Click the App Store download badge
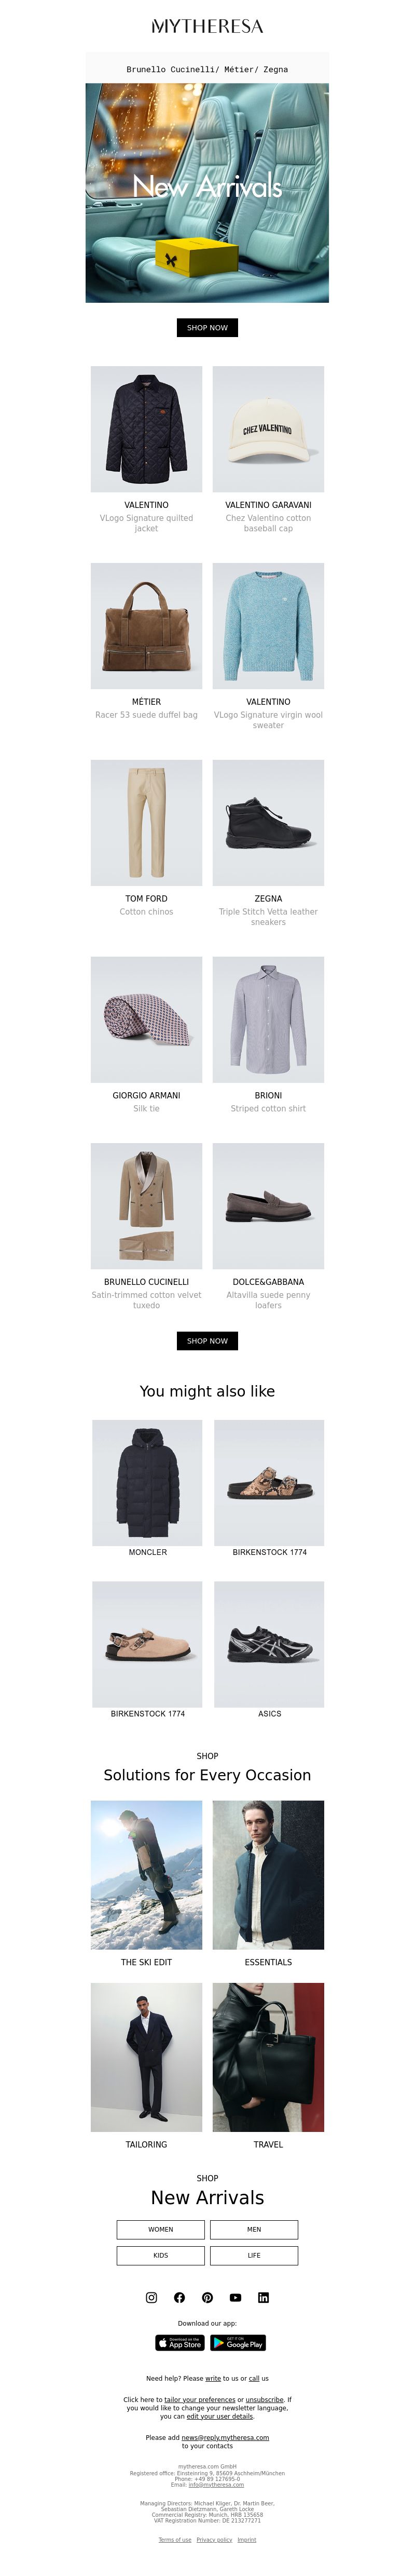 [180, 2343]
